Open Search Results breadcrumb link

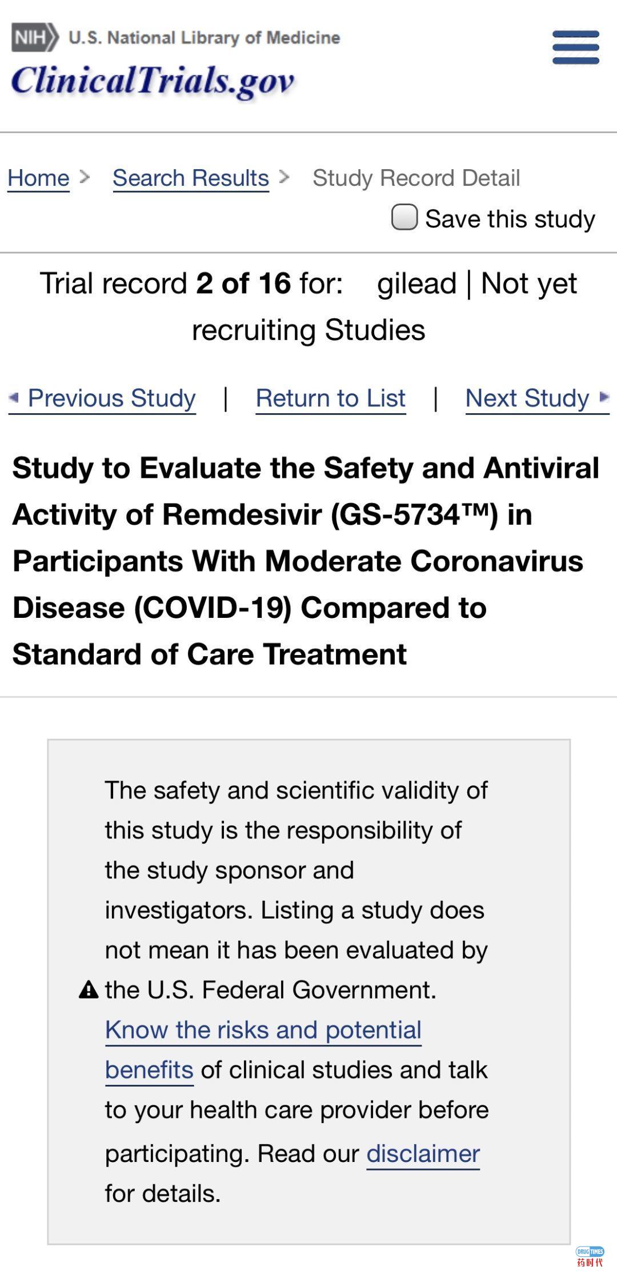click(x=191, y=178)
